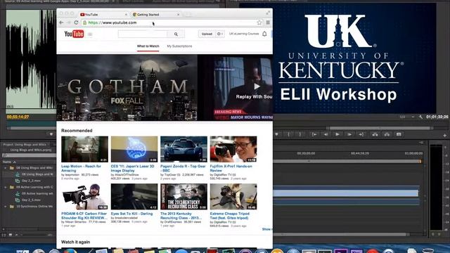Click Go to In point button
This screenshot has width=450, height=253.
click(314, 134)
